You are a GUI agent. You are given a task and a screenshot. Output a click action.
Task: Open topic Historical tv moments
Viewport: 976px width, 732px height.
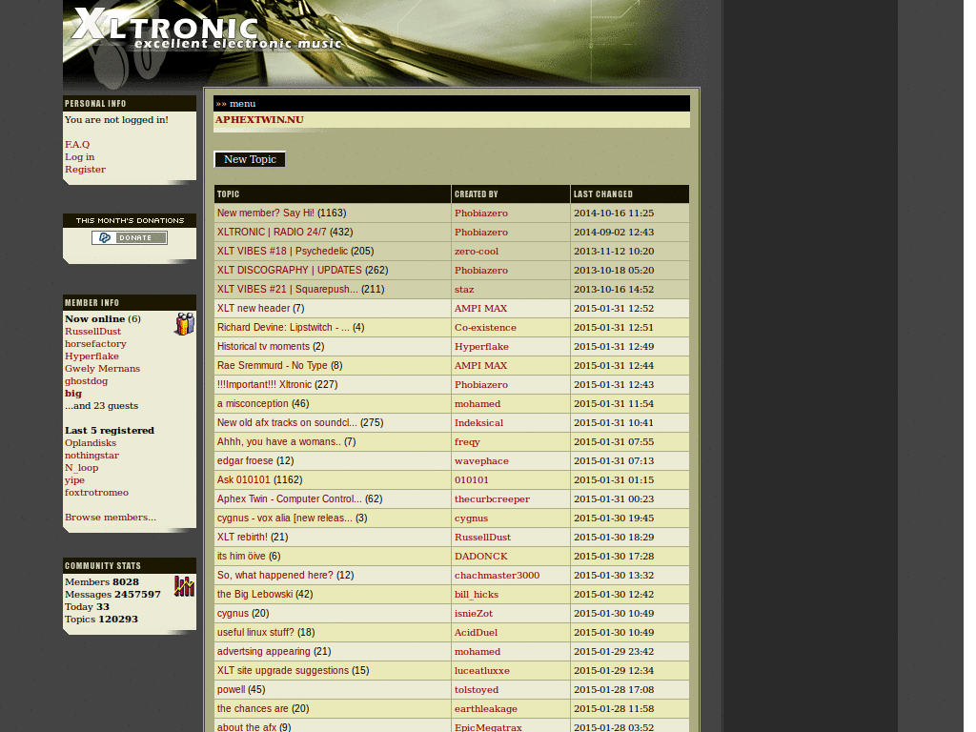click(263, 346)
